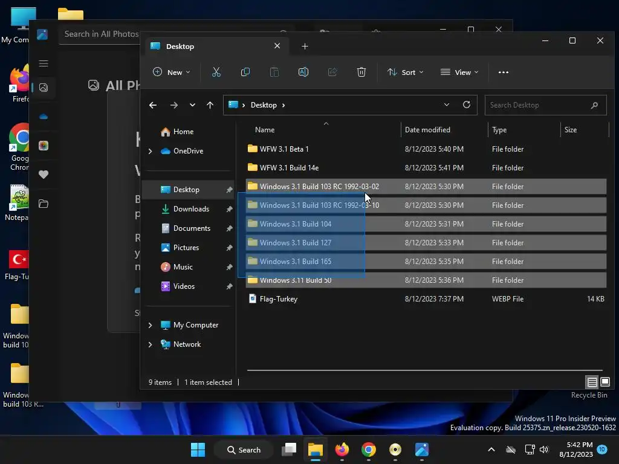Switch to large thumbnails view icon in status bar
The height and width of the screenshot is (464, 619).
click(x=604, y=382)
